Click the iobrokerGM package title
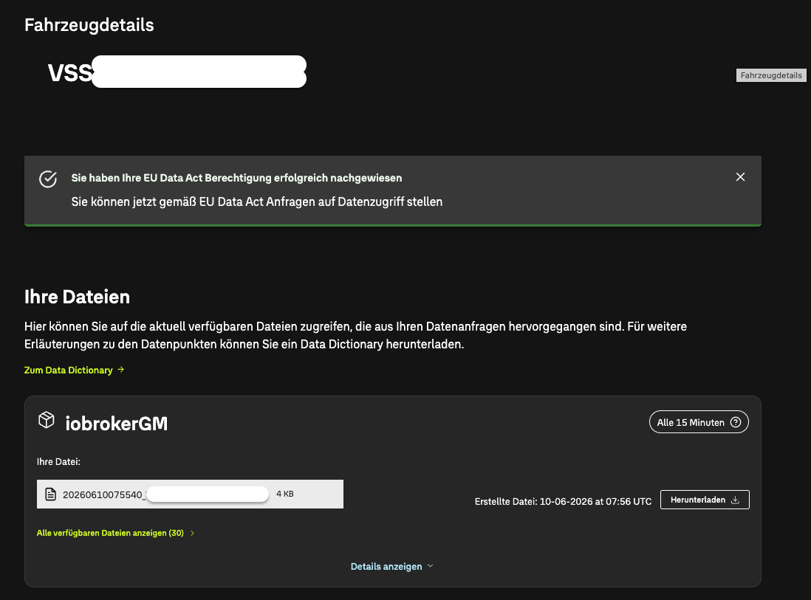 [117, 424]
